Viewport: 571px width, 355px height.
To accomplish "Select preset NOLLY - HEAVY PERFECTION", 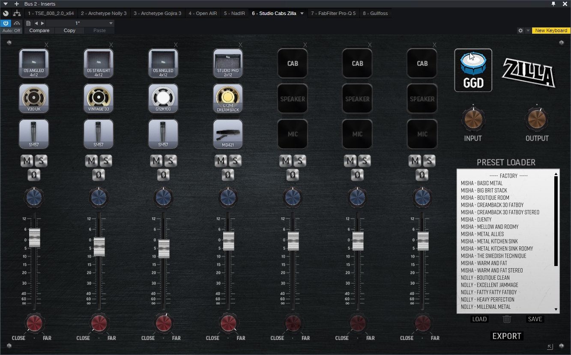I will click(x=487, y=299).
